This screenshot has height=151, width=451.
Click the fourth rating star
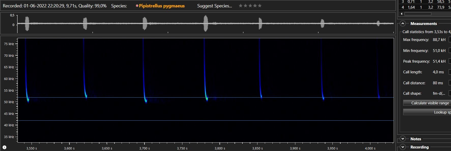(255, 6)
